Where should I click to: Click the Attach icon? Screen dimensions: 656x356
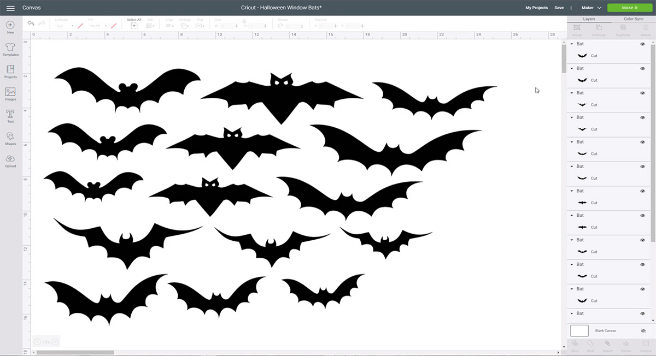pyautogui.click(x=607, y=343)
